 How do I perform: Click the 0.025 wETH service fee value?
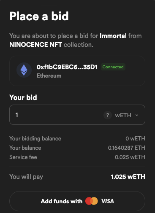tap(130, 157)
